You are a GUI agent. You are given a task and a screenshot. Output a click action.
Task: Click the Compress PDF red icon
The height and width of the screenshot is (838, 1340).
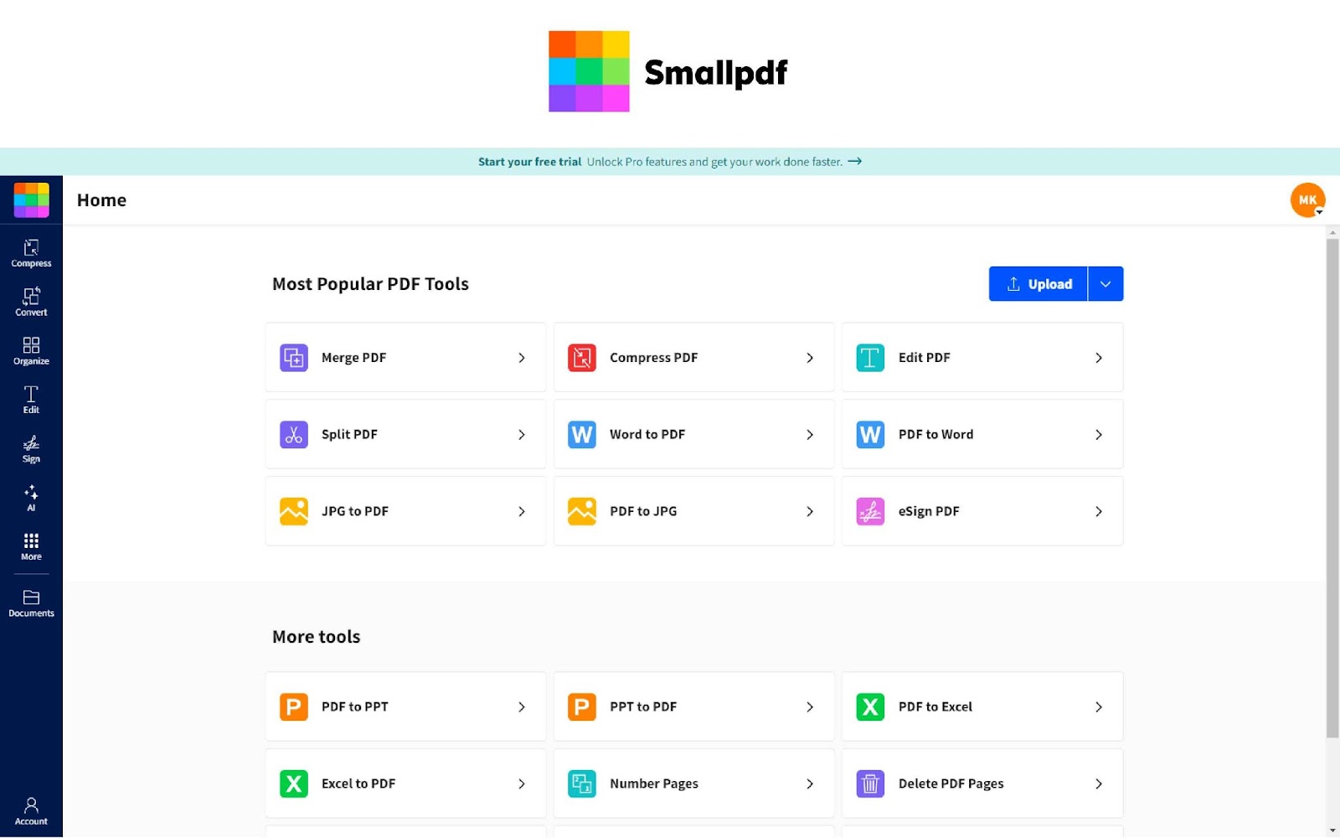582,358
